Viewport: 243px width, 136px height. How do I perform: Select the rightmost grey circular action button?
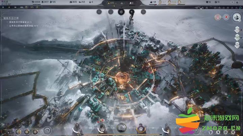[x=143, y=12]
